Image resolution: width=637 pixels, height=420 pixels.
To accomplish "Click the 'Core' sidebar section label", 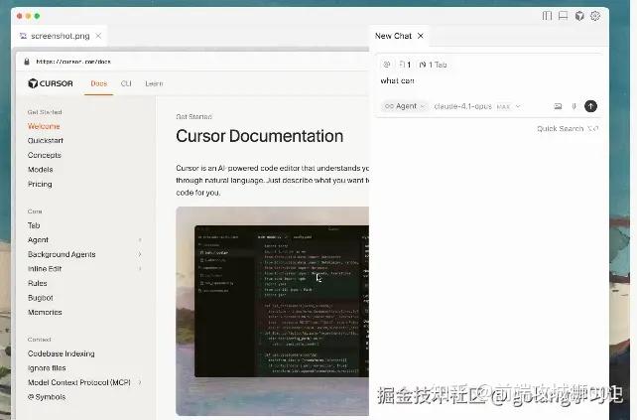I will pos(35,211).
